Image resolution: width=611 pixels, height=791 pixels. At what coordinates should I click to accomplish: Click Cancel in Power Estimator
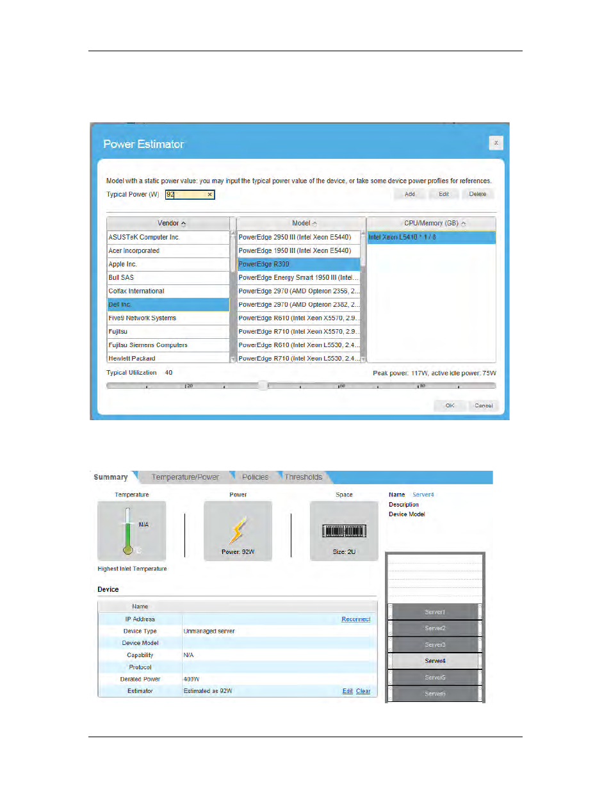click(x=484, y=405)
